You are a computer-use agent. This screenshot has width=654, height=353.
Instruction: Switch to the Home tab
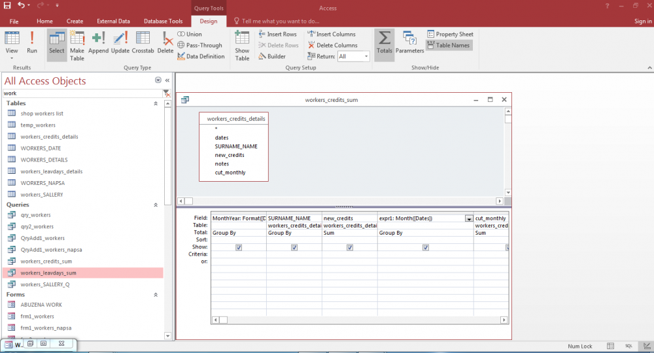pos(44,22)
